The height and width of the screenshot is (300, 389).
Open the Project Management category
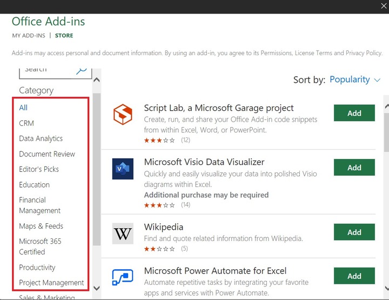coord(51,282)
